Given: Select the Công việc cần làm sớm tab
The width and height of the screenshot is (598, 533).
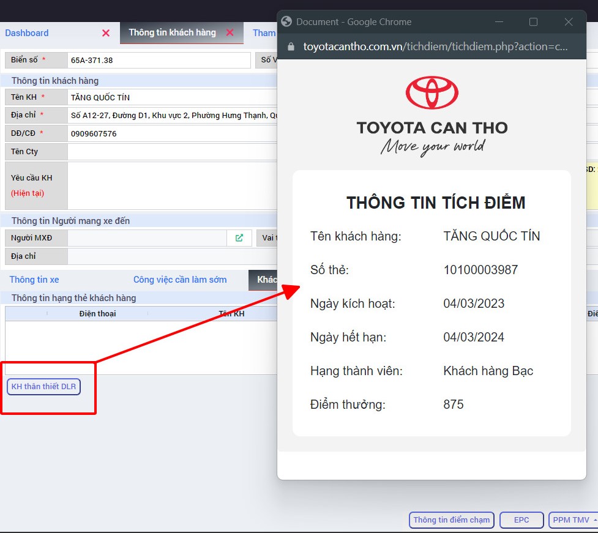Looking at the screenshot, I should 180,280.
